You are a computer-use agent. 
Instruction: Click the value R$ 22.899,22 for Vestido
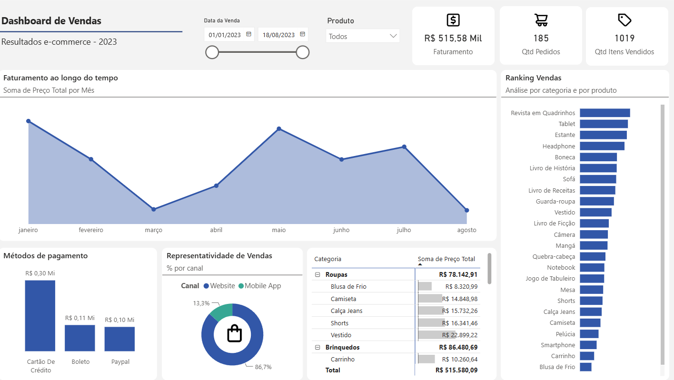tap(460, 335)
